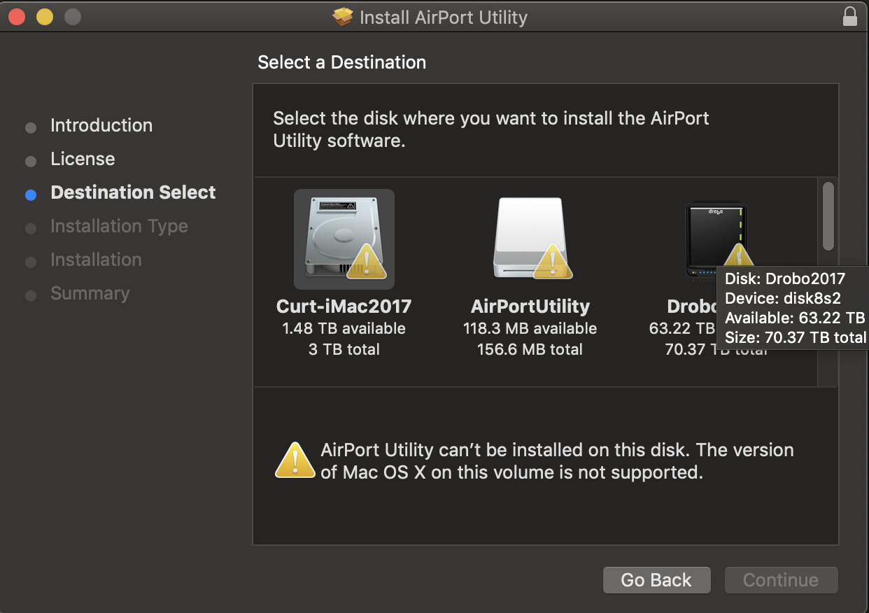The height and width of the screenshot is (613, 869).
Task: Select the Drobo2017 storage device icon
Action: coord(717,241)
